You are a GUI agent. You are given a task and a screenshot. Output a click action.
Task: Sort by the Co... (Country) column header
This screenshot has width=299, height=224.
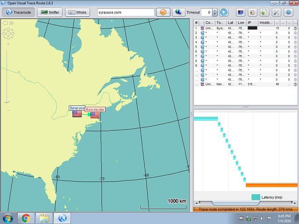tap(209, 23)
